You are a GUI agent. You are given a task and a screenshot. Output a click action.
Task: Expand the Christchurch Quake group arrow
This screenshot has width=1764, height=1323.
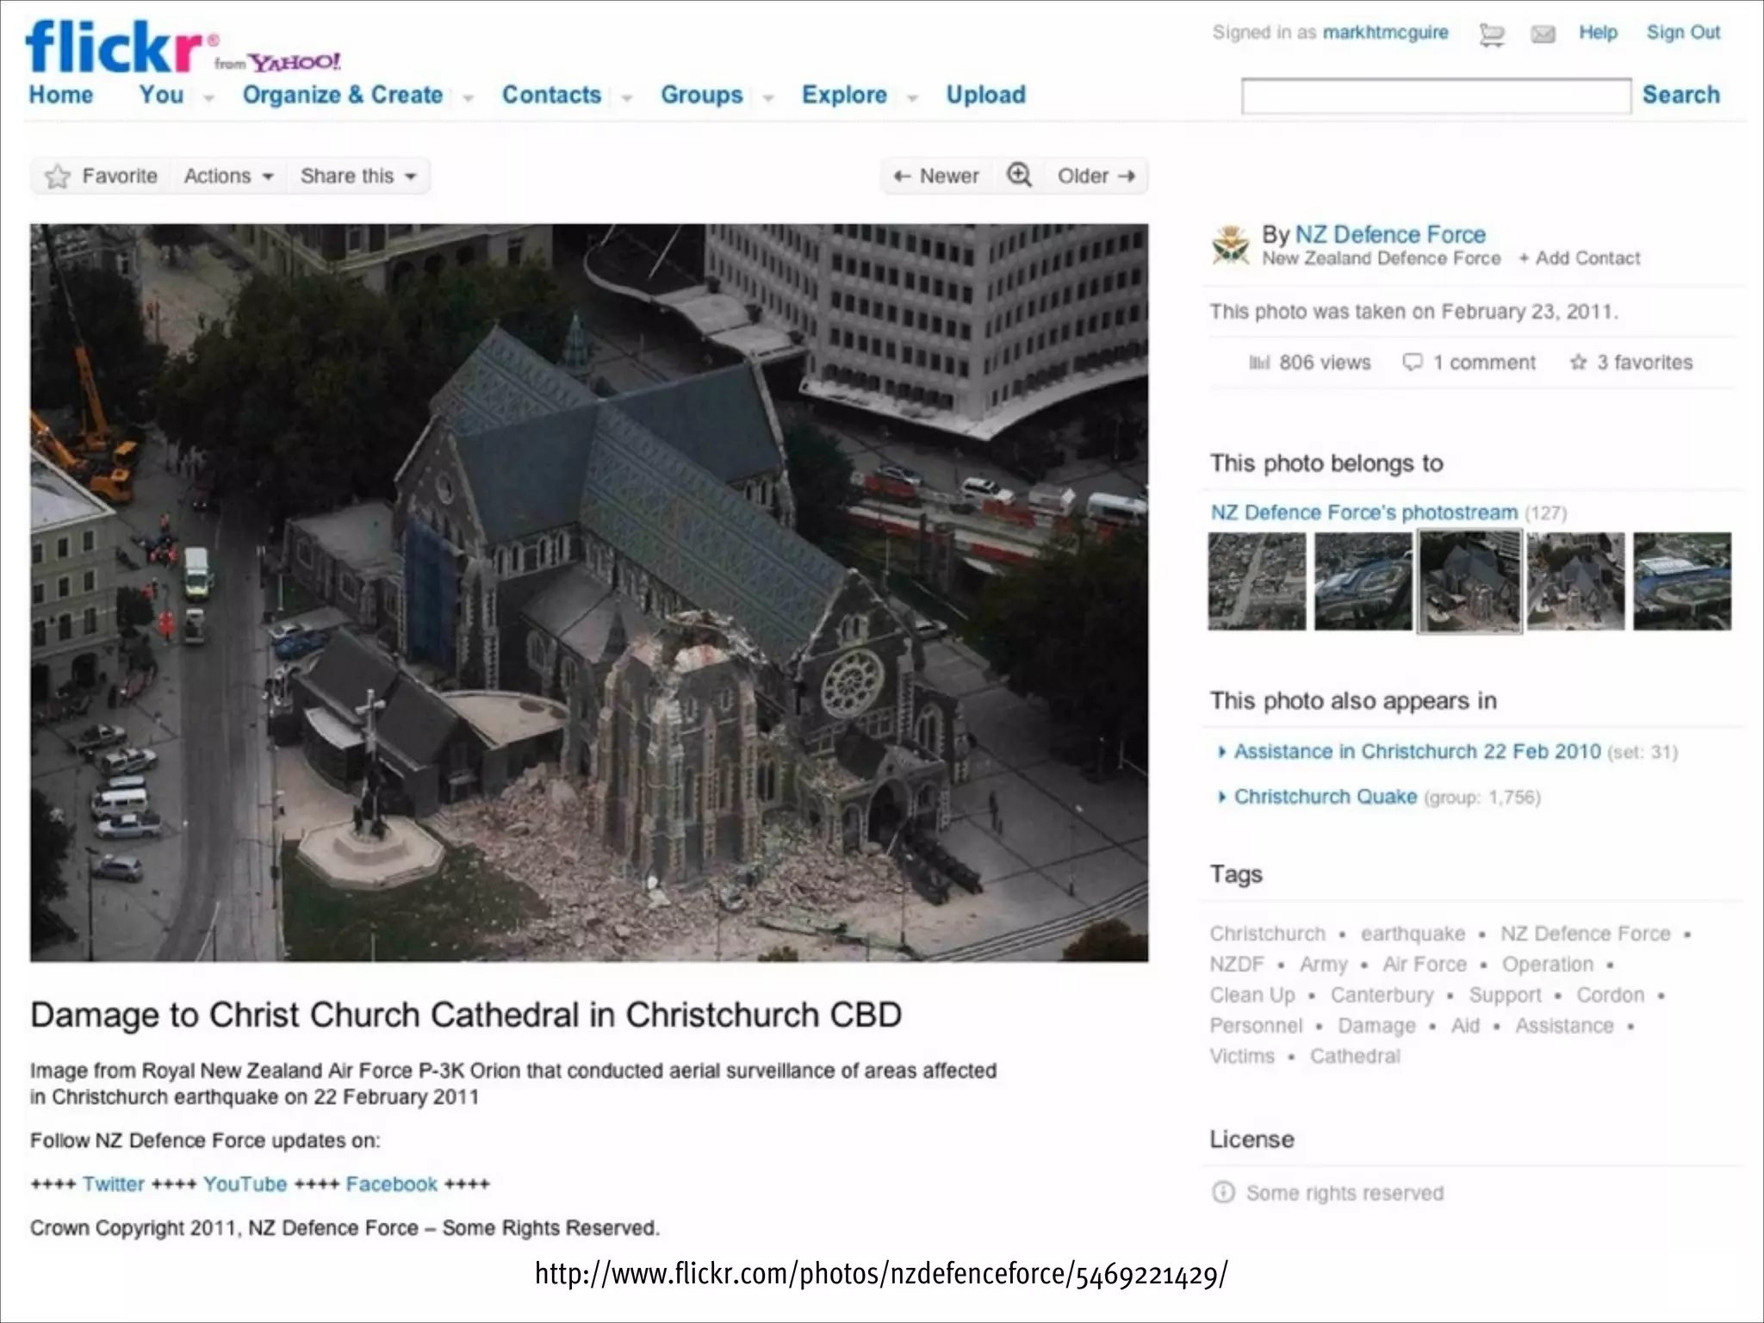point(1221,797)
